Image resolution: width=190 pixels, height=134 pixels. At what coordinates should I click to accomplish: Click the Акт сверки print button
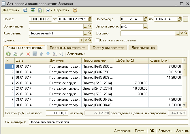coord(123,131)
